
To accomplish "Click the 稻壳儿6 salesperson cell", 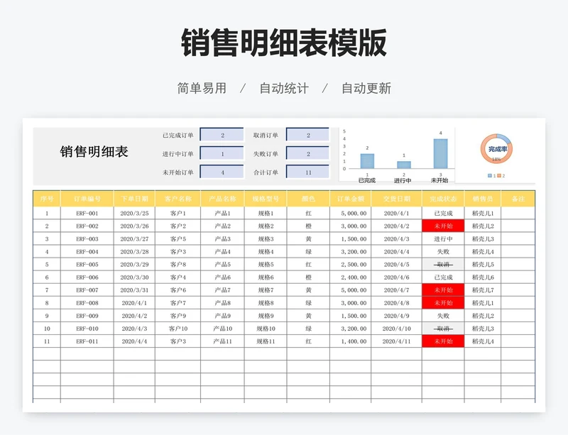I will tap(483, 277).
